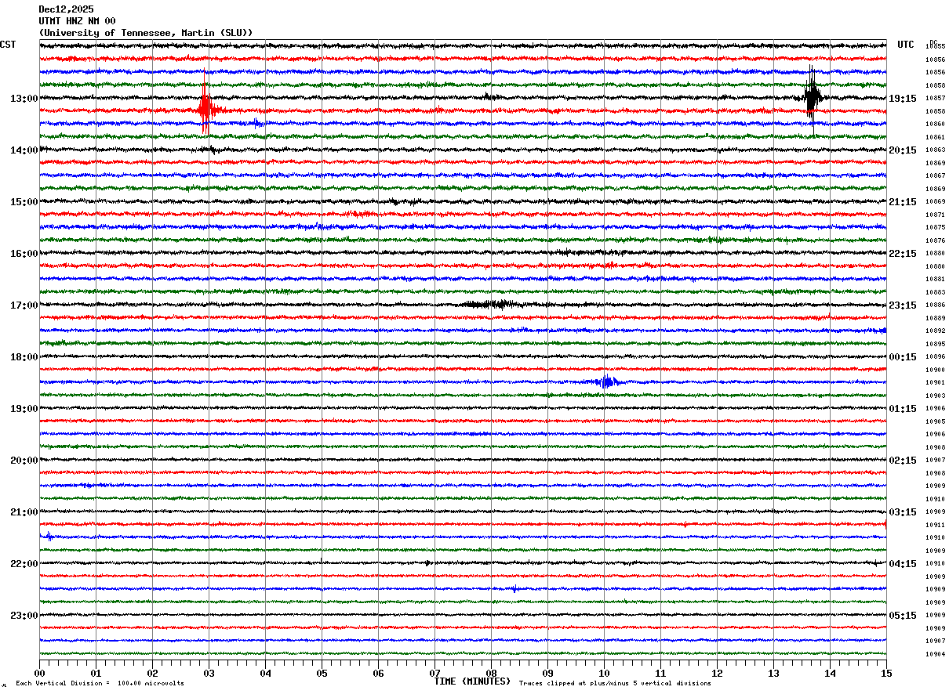Click the 19:15 UTC row label
This screenshot has height=694, width=949.
903,99
